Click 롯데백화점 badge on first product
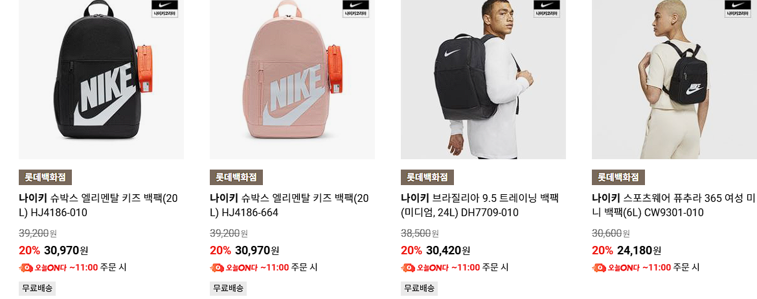The height and width of the screenshot is (299, 757). 45,177
